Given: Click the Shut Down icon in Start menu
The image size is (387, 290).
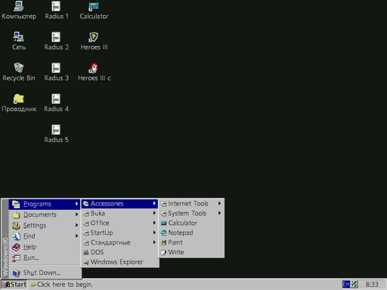Looking at the screenshot, I should point(16,273).
